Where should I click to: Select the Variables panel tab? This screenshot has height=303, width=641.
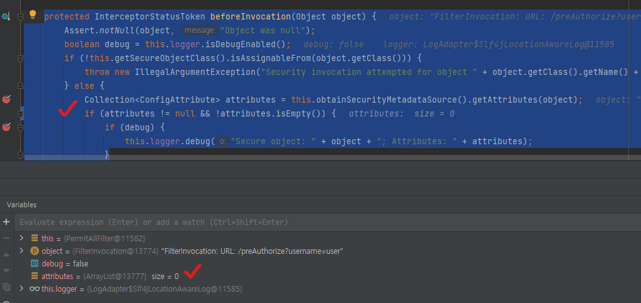coord(21,205)
